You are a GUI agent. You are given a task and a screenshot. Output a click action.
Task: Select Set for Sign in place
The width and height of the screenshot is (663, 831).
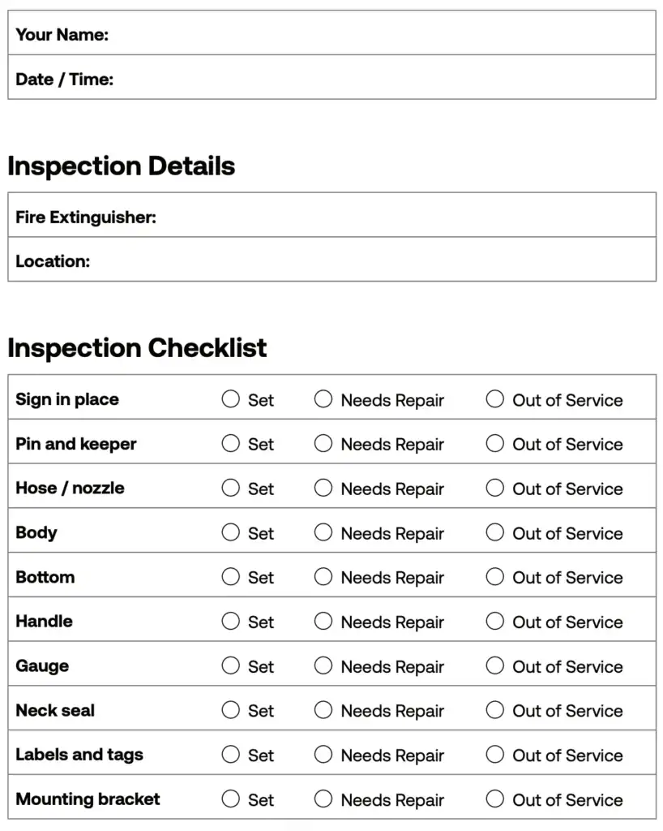[231, 399]
